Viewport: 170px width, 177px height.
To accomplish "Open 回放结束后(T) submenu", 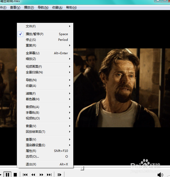I will 45,132.
